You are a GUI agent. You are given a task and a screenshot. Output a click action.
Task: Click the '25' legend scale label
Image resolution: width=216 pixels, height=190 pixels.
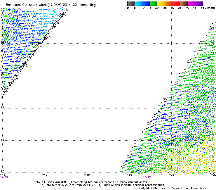click(165, 8)
